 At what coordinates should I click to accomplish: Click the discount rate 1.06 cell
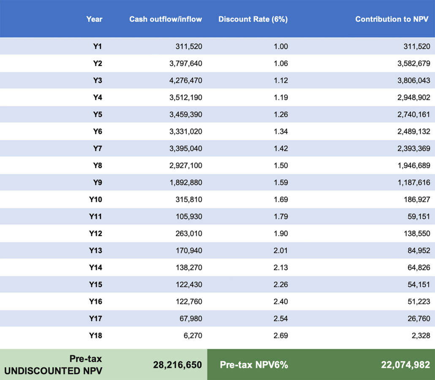pos(280,63)
